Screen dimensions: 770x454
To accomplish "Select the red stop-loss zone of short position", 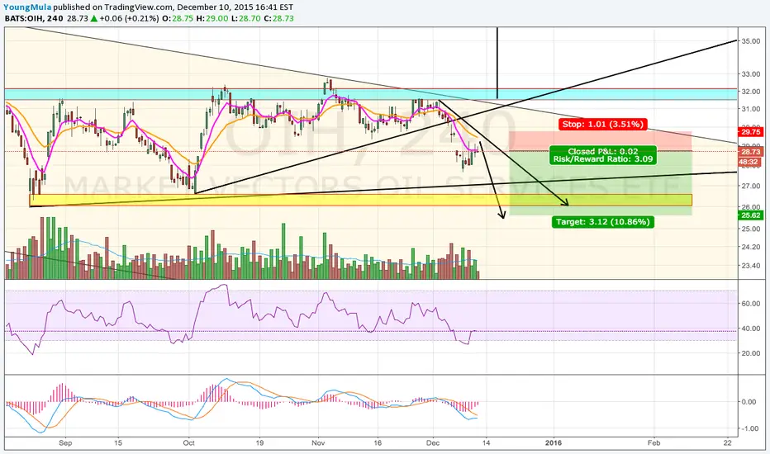I will tap(601, 141).
